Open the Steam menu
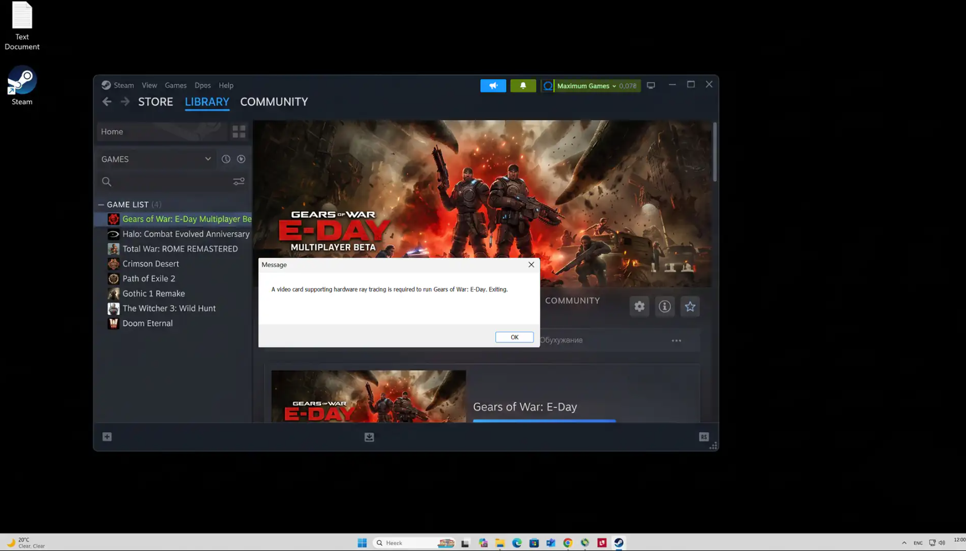Image resolution: width=966 pixels, height=551 pixels. (x=124, y=85)
